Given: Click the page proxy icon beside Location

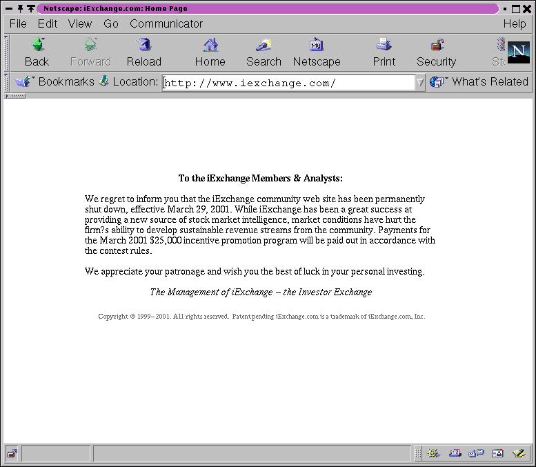Looking at the screenshot, I should point(104,81).
